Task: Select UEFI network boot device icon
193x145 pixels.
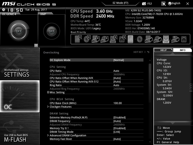Action: click(x=122, y=39)
